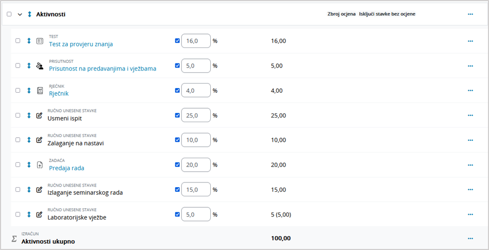
Task: Open Prisutnost na predavanjima i vježbama link
Action: [102, 69]
